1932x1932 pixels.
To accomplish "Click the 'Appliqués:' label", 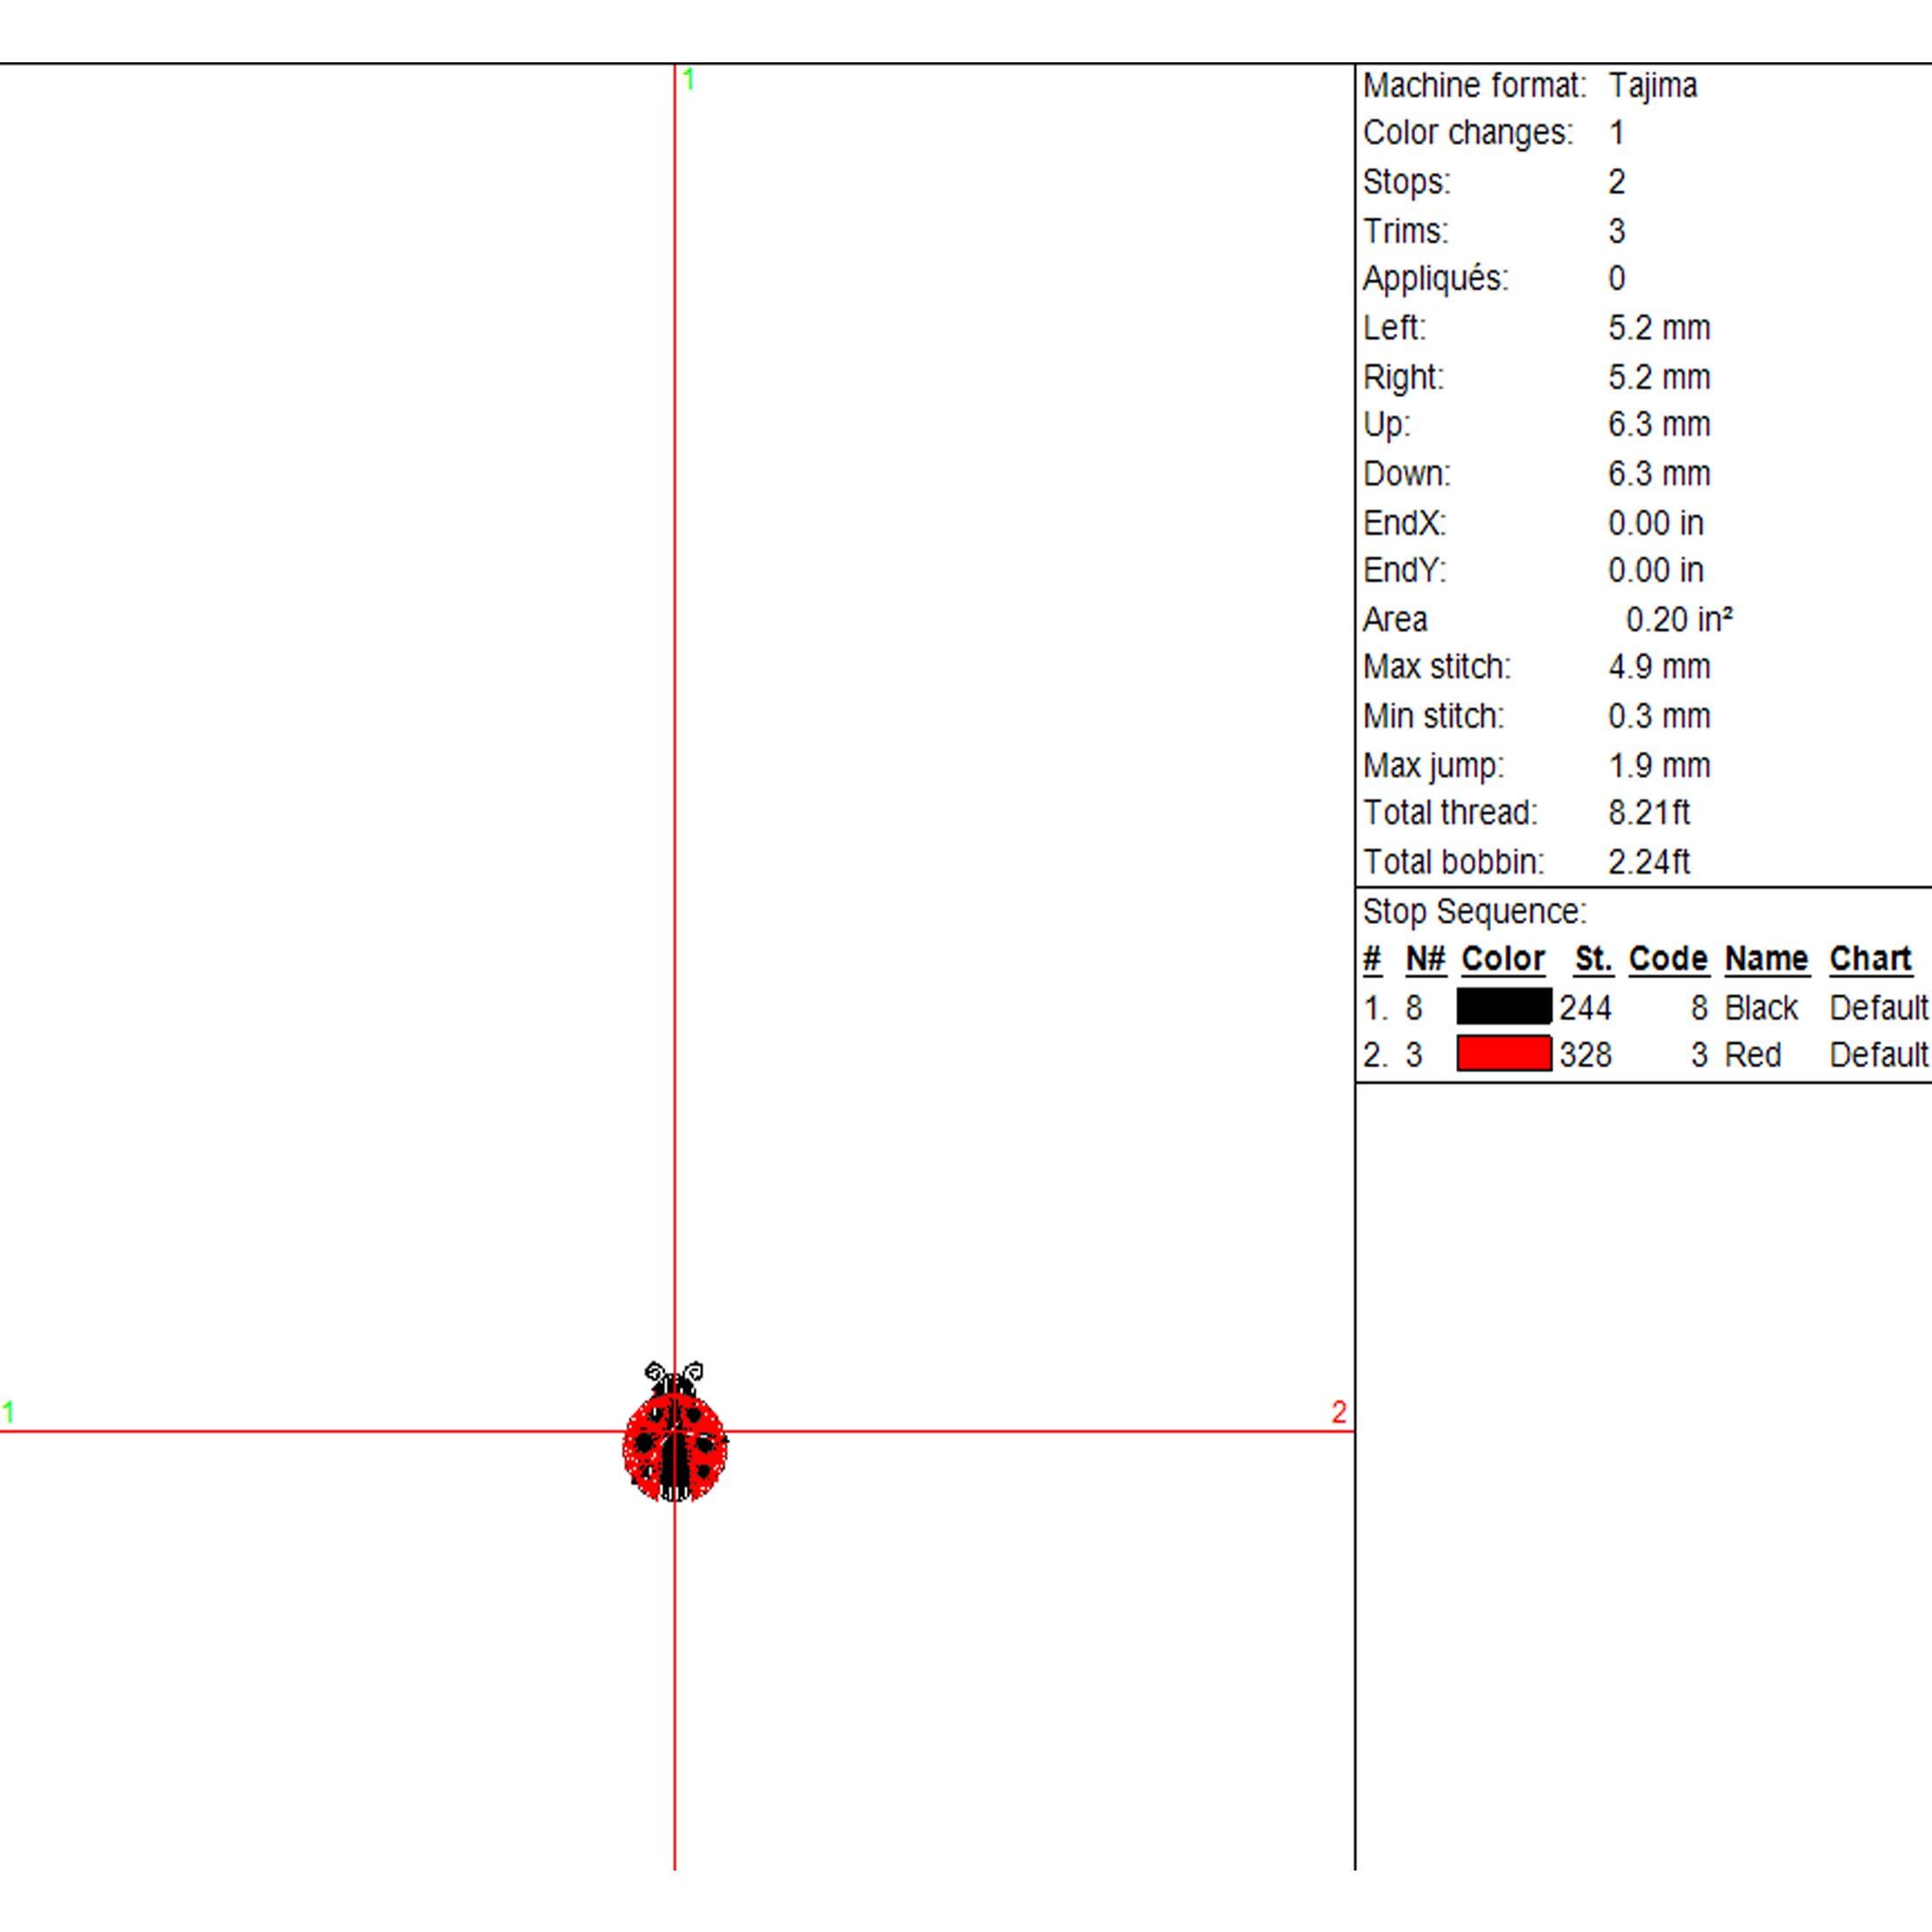I will (1435, 278).
